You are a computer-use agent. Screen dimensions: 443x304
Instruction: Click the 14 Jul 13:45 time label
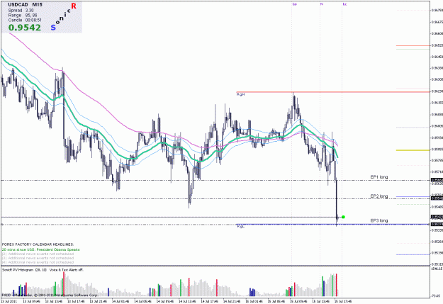[x=187, y=301]
